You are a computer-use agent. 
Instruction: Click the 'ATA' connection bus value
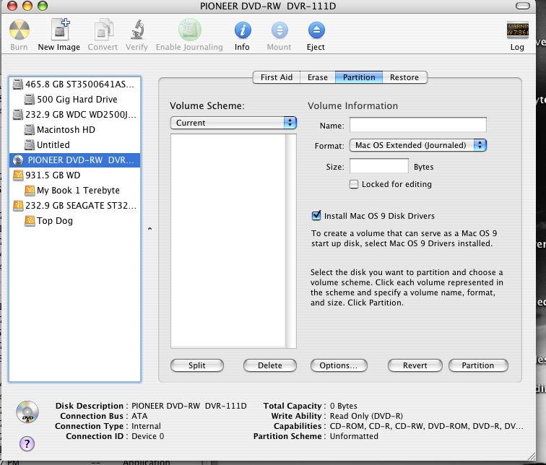[139, 416]
